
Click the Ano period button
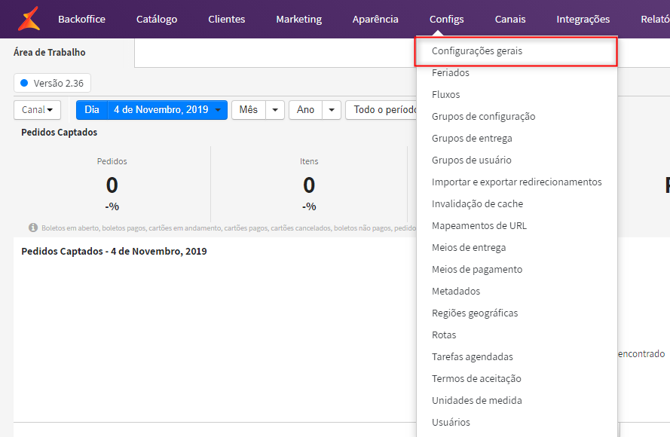(305, 110)
